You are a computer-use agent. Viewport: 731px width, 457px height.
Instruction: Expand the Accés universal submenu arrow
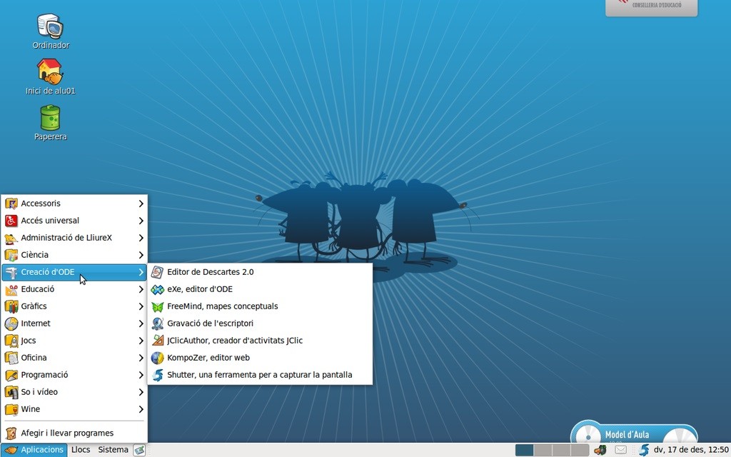(x=141, y=221)
